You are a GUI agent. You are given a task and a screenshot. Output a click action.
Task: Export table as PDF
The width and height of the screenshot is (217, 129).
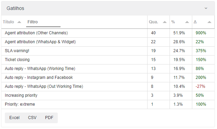click(49, 118)
